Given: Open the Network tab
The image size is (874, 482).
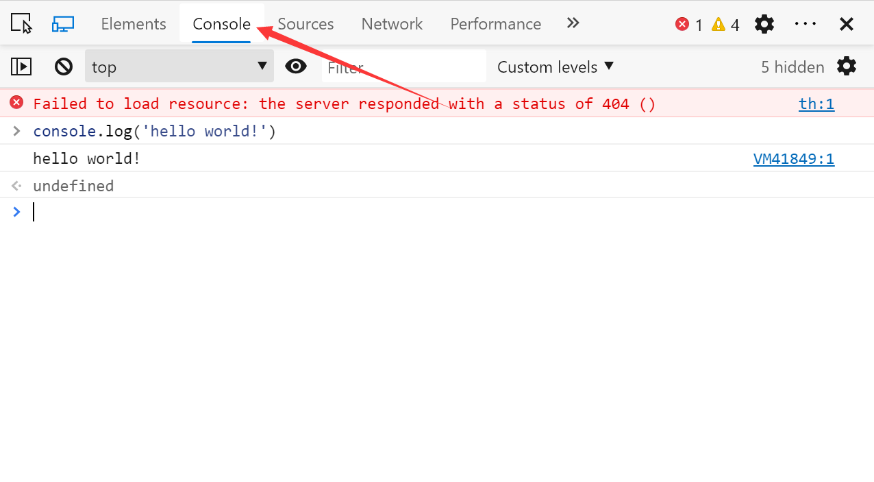Looking at the screenshot, I should coord(392,24).
